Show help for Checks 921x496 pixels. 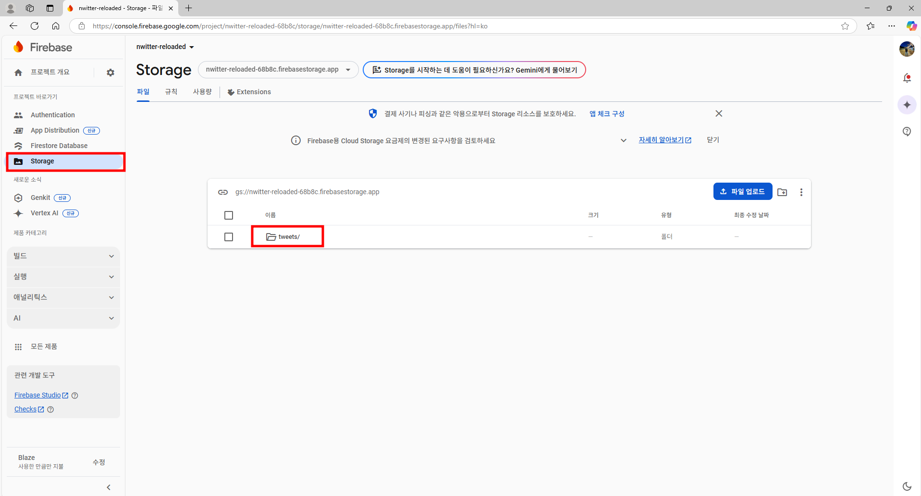pos(50,409)
